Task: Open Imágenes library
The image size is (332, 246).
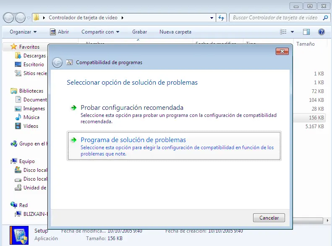Action: click(x=30, y=109)
